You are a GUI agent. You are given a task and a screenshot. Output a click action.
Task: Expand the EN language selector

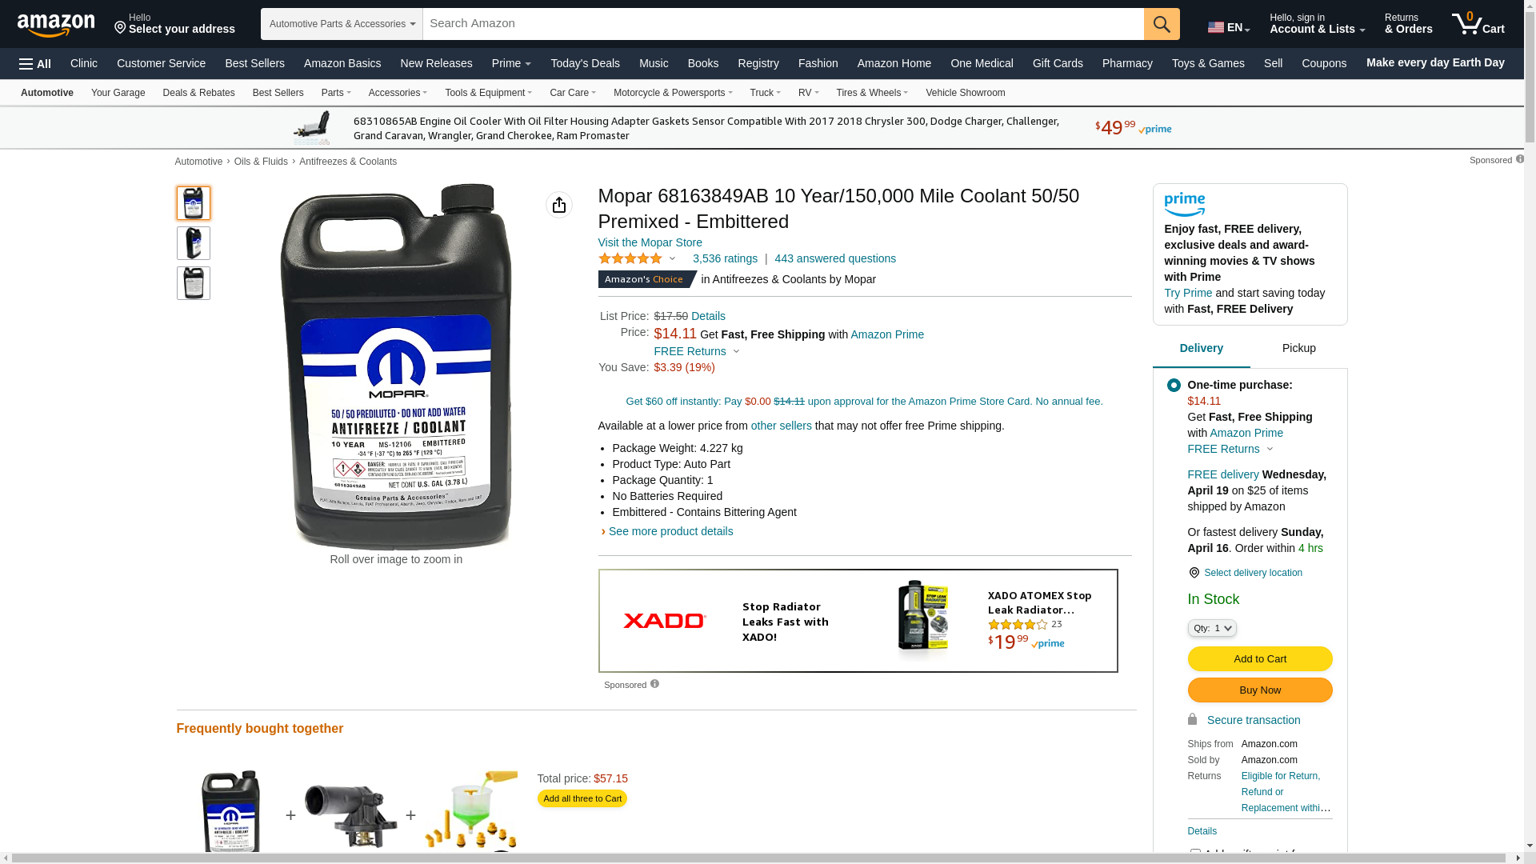click(1229, 27)
